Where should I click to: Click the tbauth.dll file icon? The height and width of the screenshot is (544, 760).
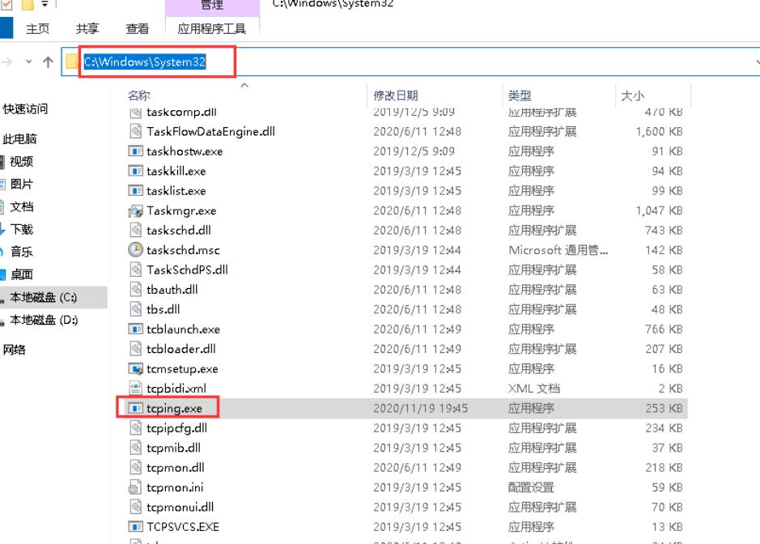pyautogui.click(x=135, y=290)
